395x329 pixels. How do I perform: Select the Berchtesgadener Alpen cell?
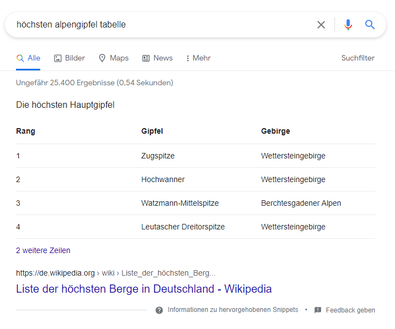pos(301,203)
